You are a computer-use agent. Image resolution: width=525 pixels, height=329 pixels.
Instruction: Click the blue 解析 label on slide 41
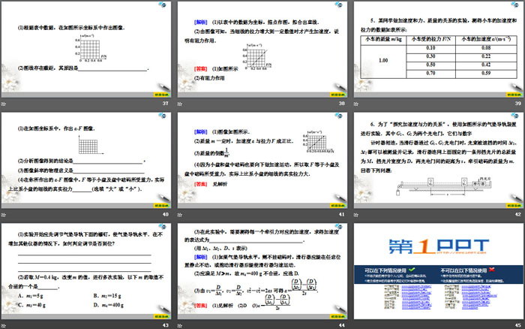click(201, 131)
